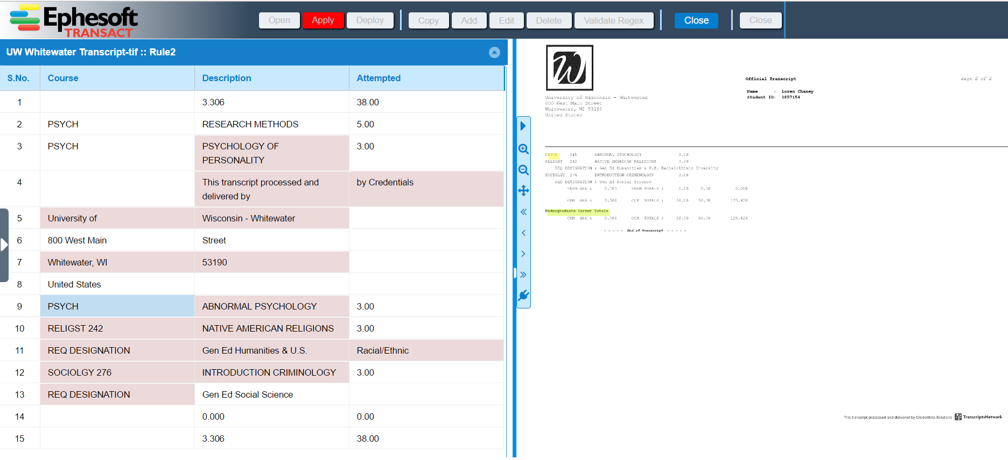Click the 'RELIGST 242' cell
The height and width of the screenshot is (460, 1008).
click(x=117, y=328)
